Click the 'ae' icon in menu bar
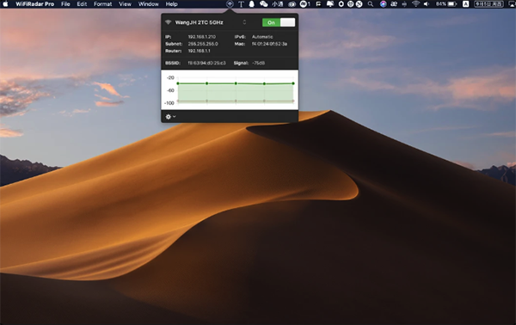 coord(394,4)
